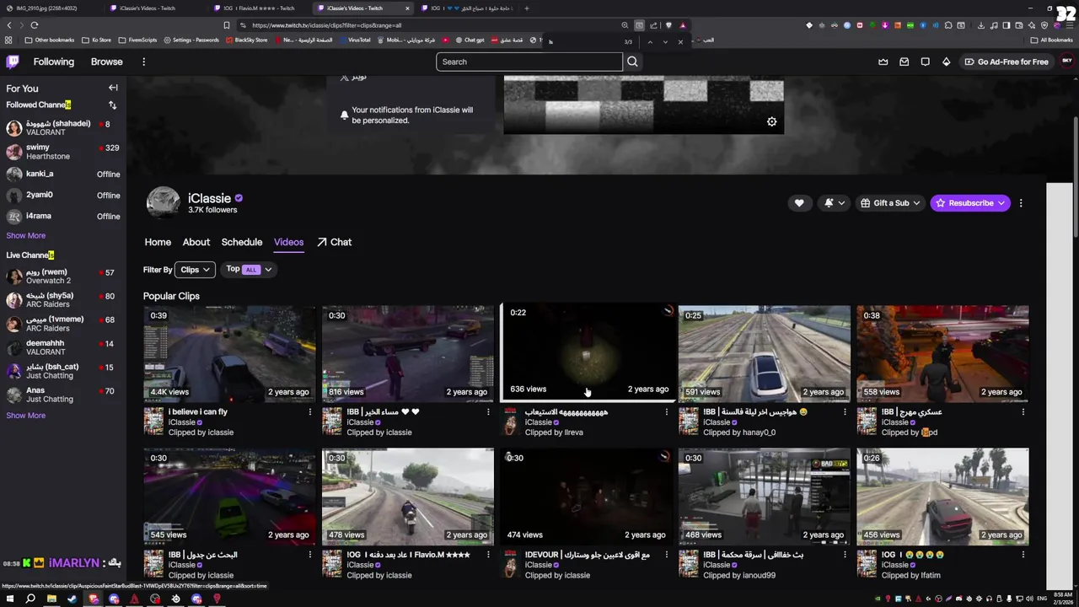Open the Get Bits gem icon
This screenshot has width=1079, height=607.
click(946, 62)
